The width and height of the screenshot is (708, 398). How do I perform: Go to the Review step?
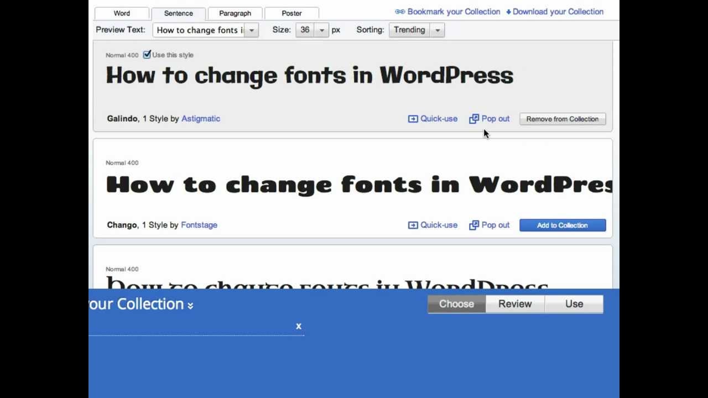[x=515, y=304]
